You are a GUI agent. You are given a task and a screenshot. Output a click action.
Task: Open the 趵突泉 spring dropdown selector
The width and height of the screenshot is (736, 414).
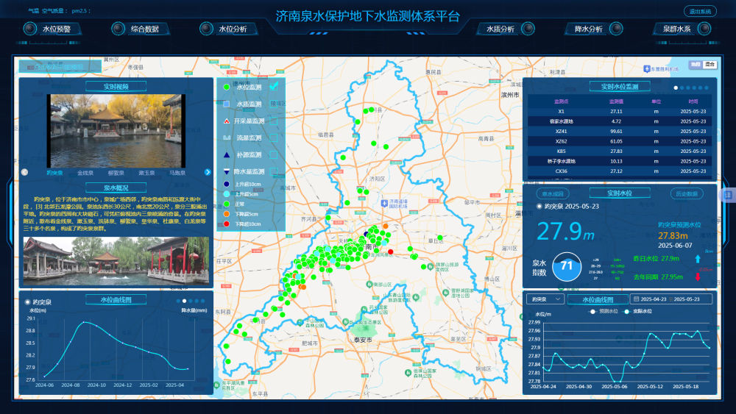[547, 299]
